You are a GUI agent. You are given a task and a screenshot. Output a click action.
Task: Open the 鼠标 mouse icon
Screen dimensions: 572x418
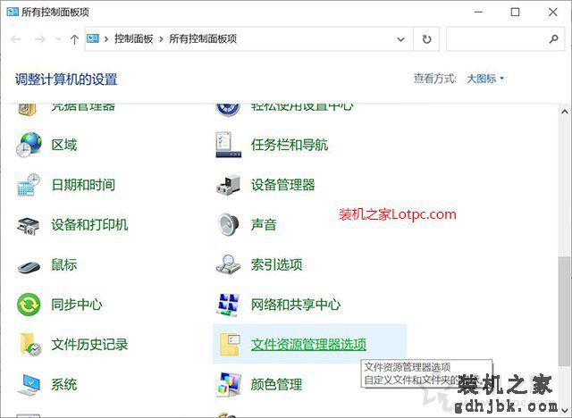pos(29,266)
